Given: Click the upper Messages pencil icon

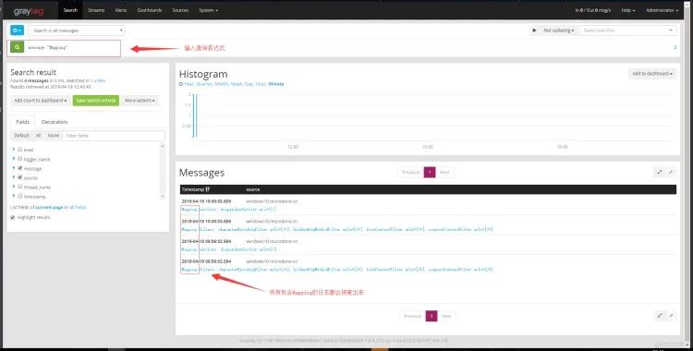Looking at the screenshot, I should pyautogui.click(x=671, y=173).
